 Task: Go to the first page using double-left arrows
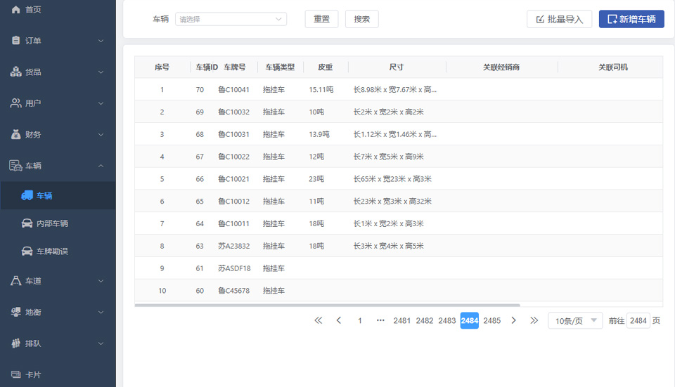(x=318, y=320)
